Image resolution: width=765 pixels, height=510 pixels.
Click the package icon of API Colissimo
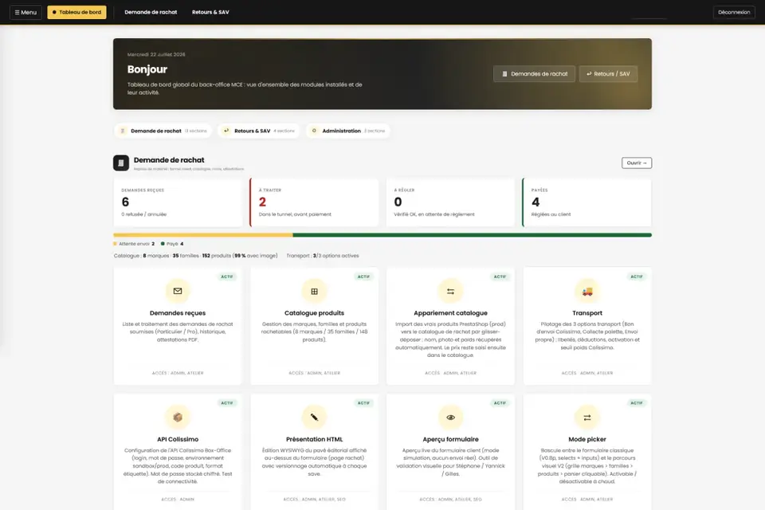pos(178,418)
